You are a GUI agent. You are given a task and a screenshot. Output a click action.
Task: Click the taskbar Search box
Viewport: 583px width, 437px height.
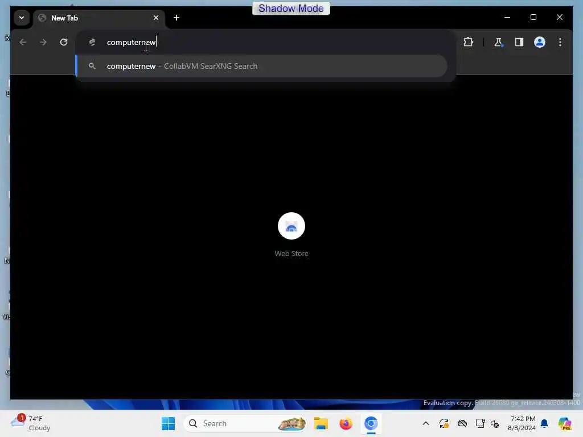click(x=245, y=423)
